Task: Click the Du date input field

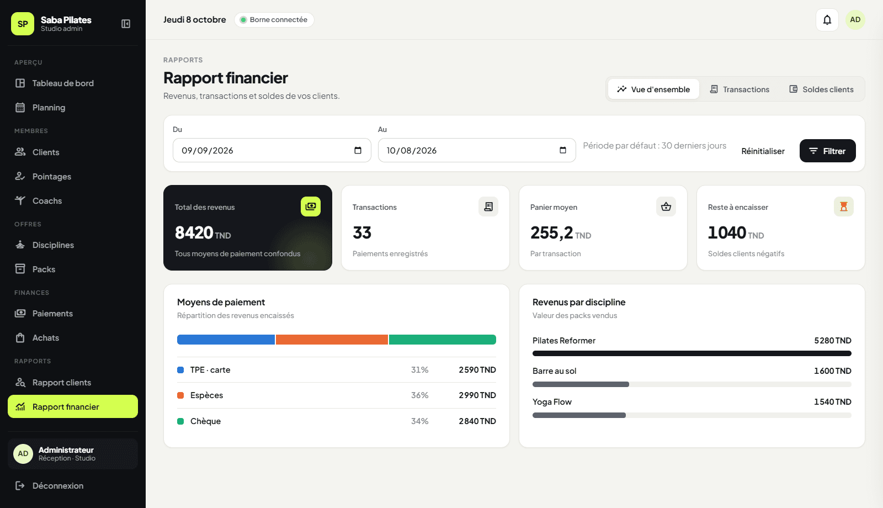Action: pyautogui.click(x=272, y=150)
